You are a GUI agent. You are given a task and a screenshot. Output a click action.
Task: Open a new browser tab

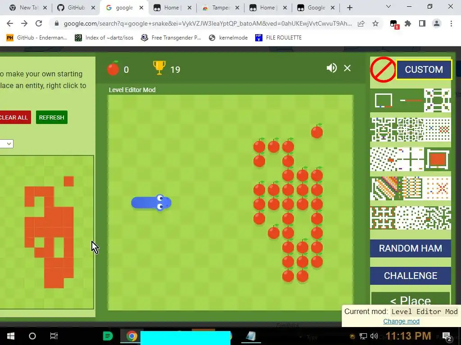pyautogui.click(x=349, y=8)
